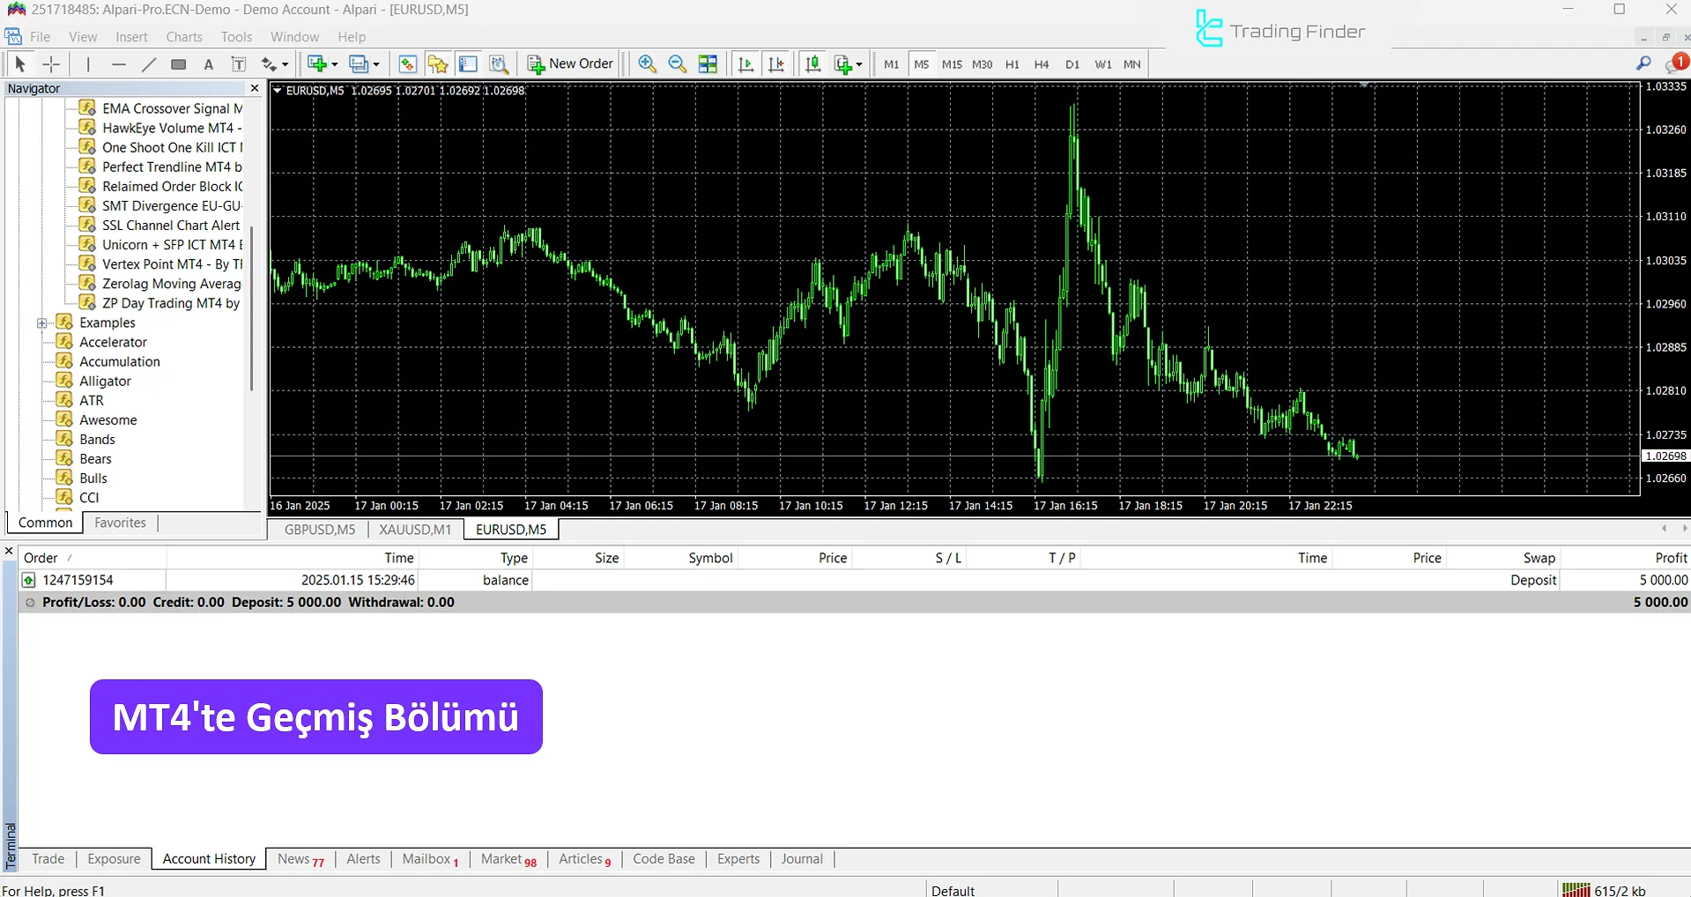Viewport: 1691px width, 897px height.
Task: Toggle the Auto Scroll chart button
Action: [x=745, y=64]
